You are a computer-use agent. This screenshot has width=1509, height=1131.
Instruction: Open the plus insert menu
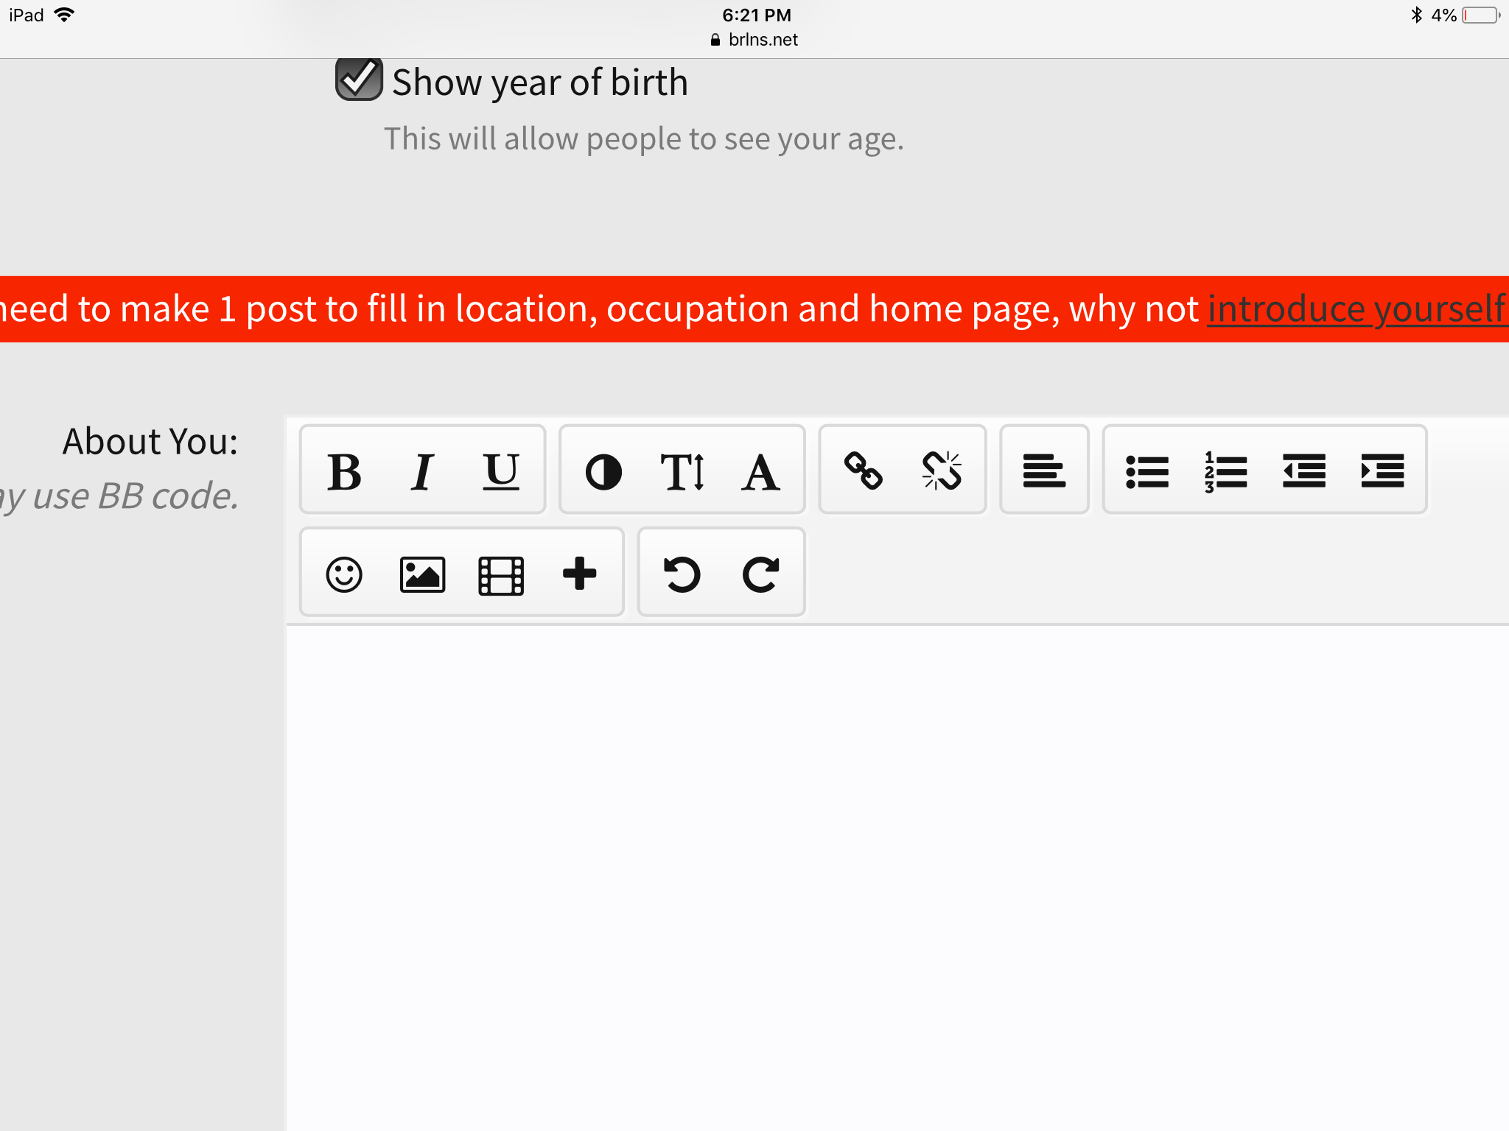(x=580, y=574)
